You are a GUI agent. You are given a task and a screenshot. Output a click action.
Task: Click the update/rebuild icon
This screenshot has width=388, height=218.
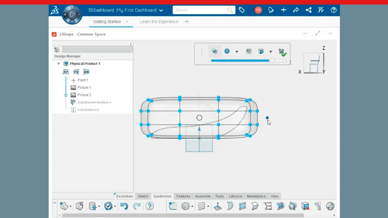click(x=108, y=206)
